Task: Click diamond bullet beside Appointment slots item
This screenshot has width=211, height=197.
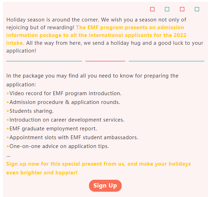Action: click(8, 138)
